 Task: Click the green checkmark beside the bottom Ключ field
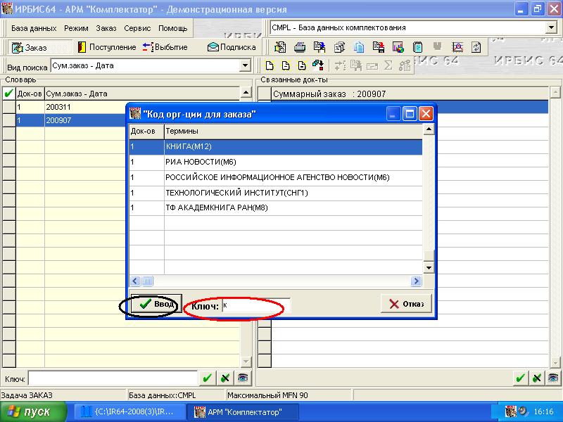click(x=207, y=378)
